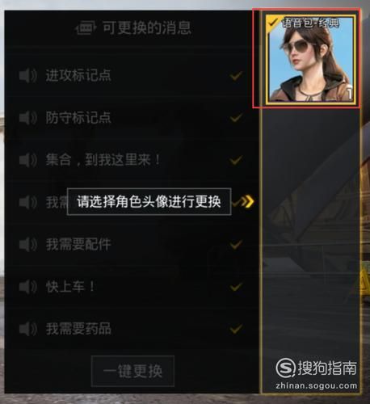Select the 集合，到我这里来！ message row
This screenshot has width=370, height=404.
pos(132,160)
